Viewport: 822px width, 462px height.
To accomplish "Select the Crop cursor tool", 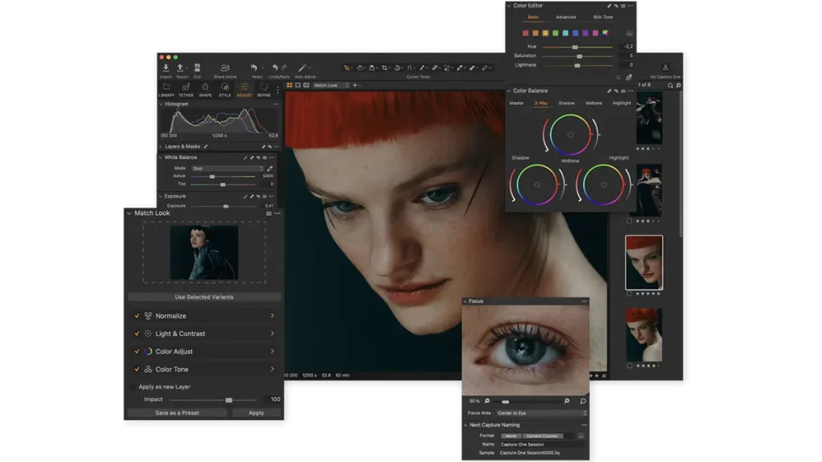I will click(x=385, y=67).
